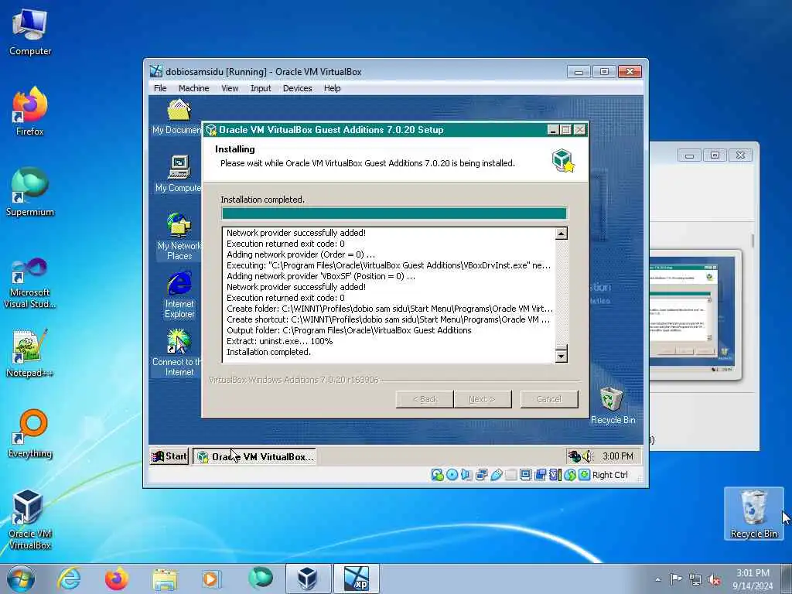Viewport: 792px width, 594px height.
Task: Click the guest My Computer icon
Action: pos(179,174)
